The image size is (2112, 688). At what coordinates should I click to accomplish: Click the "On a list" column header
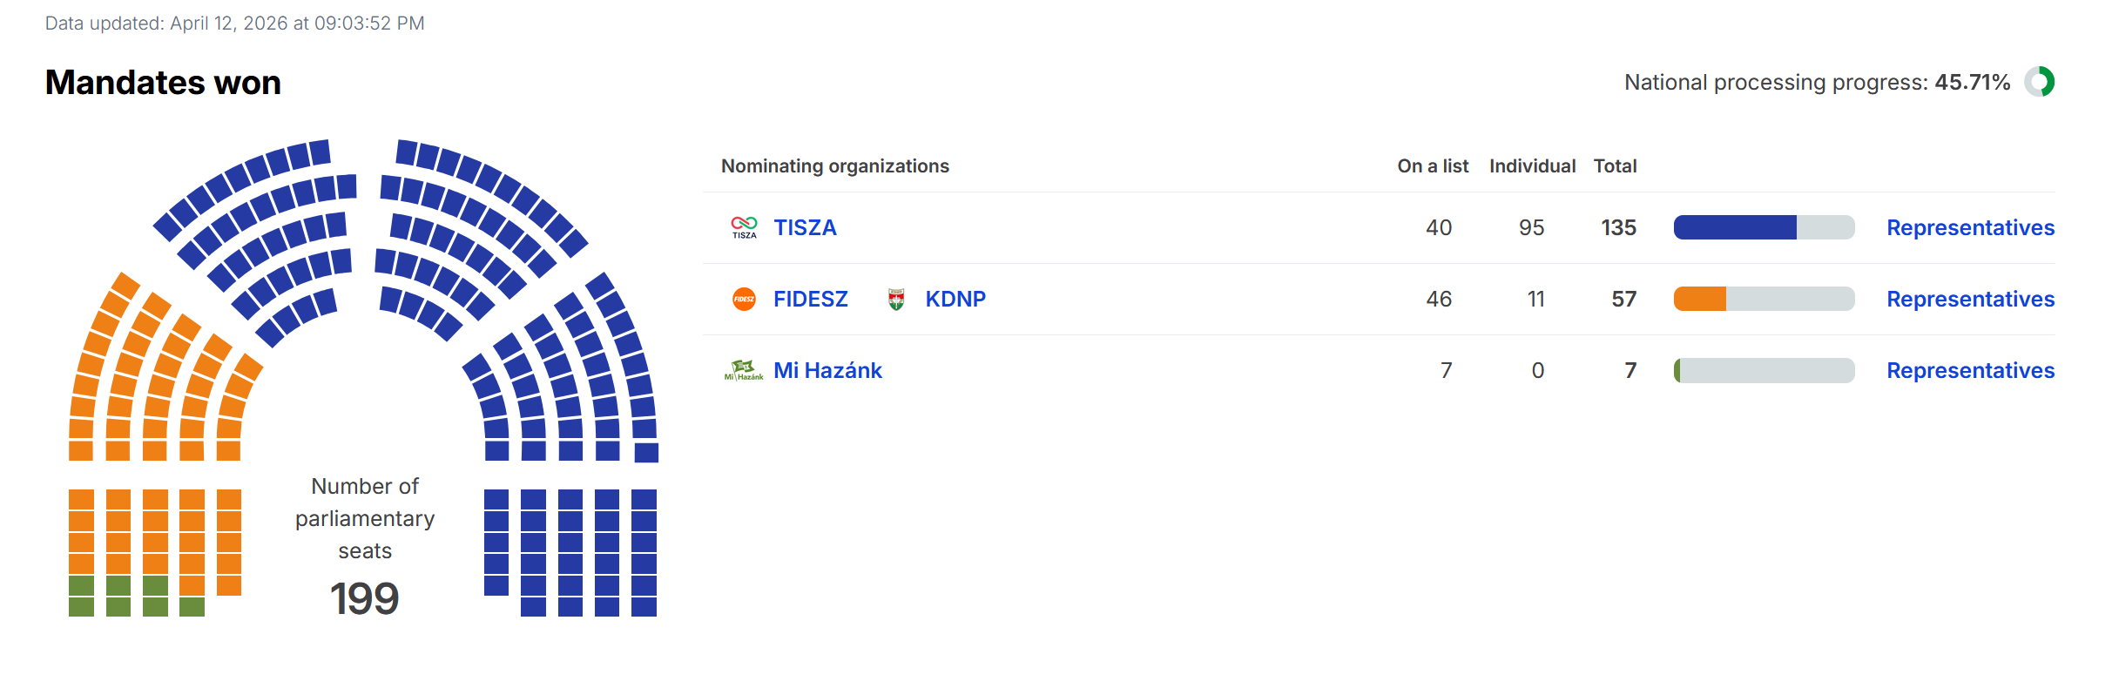pyautogui.click(x=1433, y=165)
